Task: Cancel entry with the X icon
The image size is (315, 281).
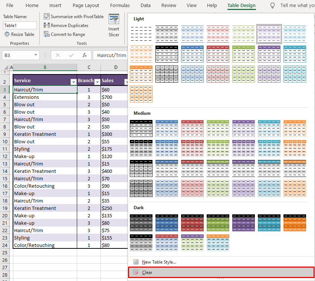Action: tap(58, 55)
